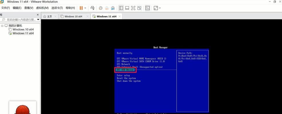
Task: Open the 选项卡(T) menu
Action: (57, 8)
